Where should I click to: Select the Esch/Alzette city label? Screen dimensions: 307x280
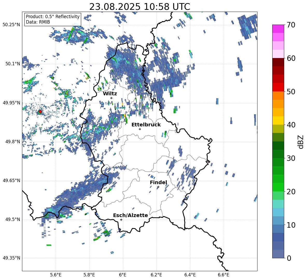pos(130,215)
